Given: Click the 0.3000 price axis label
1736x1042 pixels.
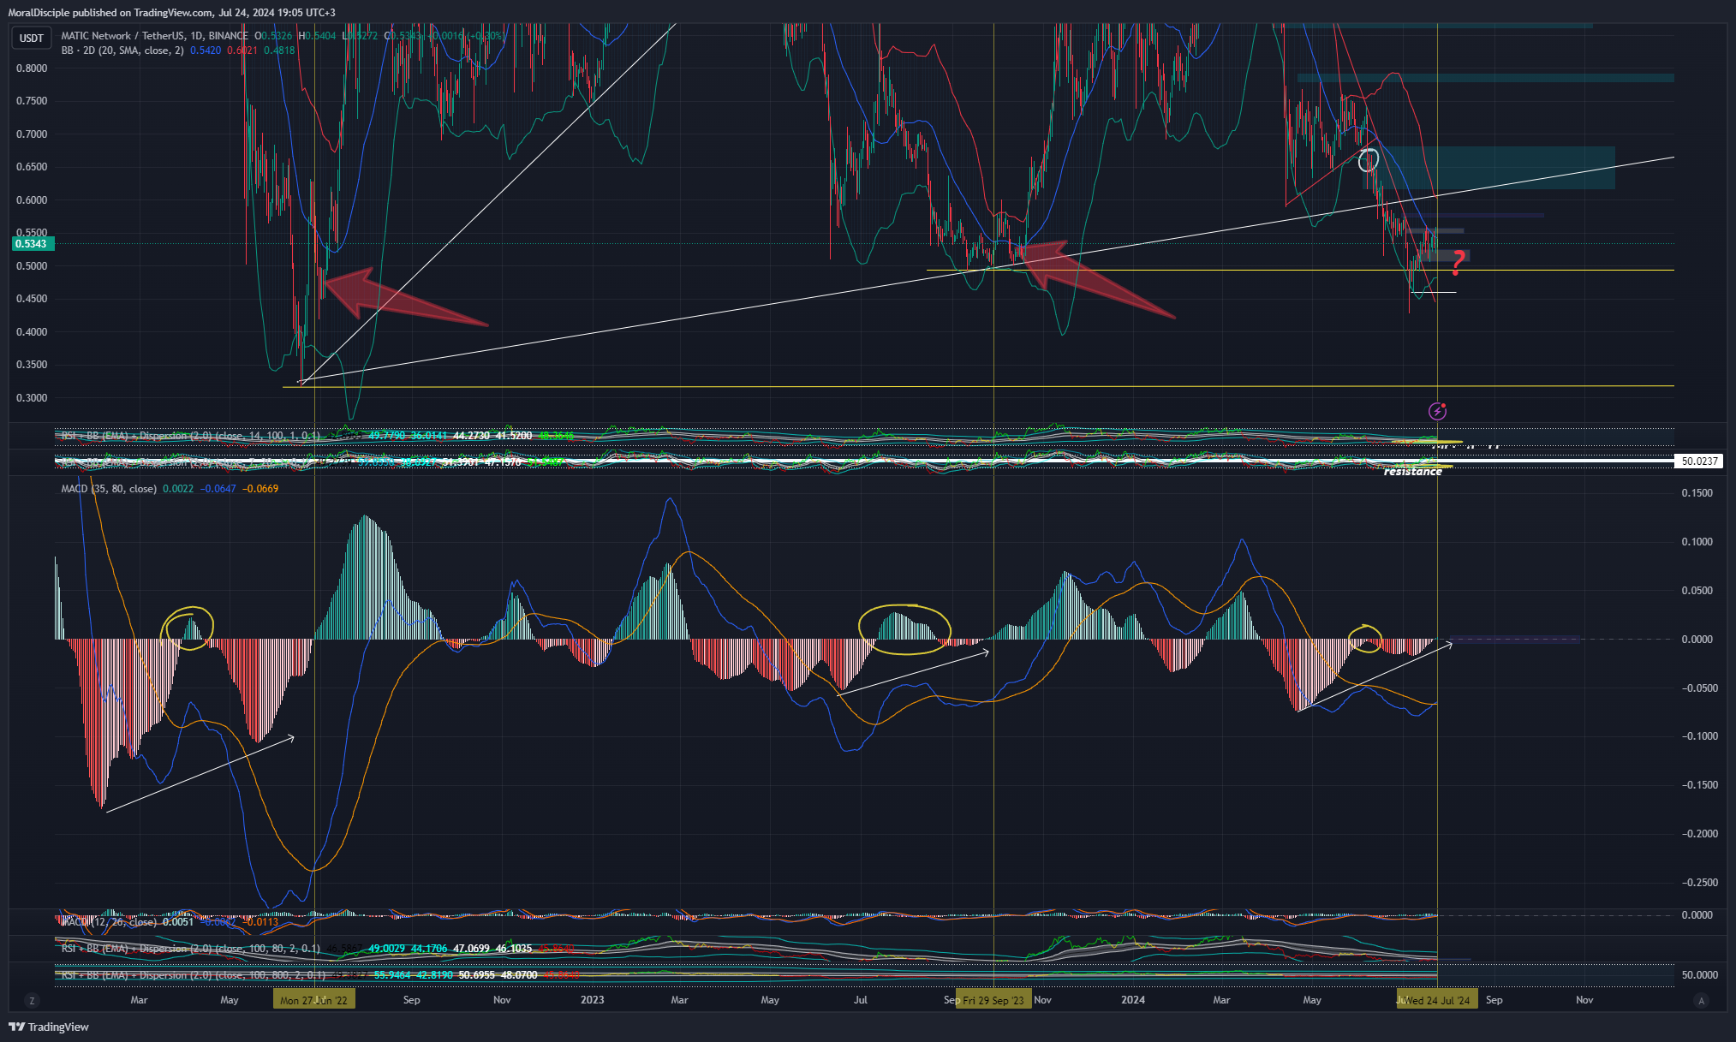Looking at the screenshot, I should [x=32, y=398].
